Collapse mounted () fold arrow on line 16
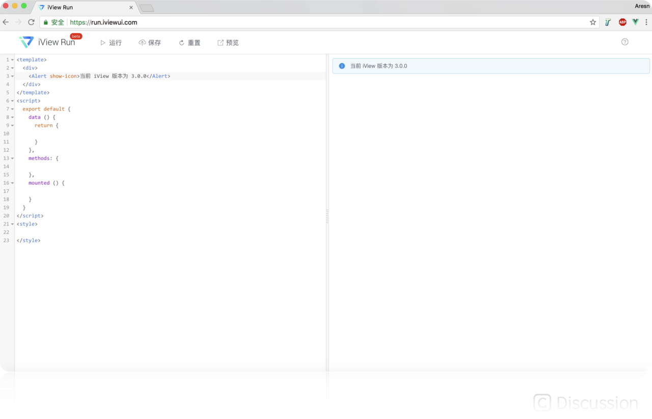 [12, 183]
